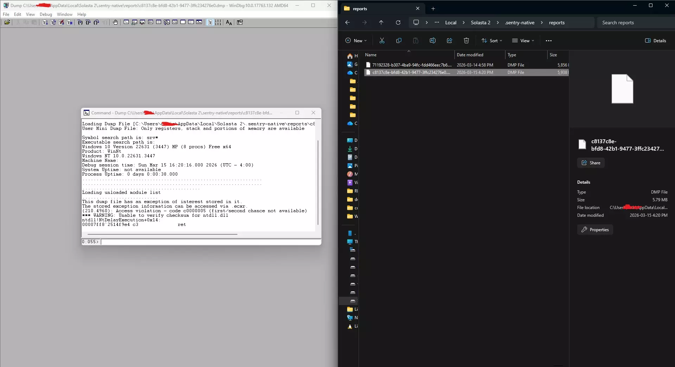This screenshot has width=675, height=367.
Task: Click the Search reports box
Action: click(x=635, y=23)
